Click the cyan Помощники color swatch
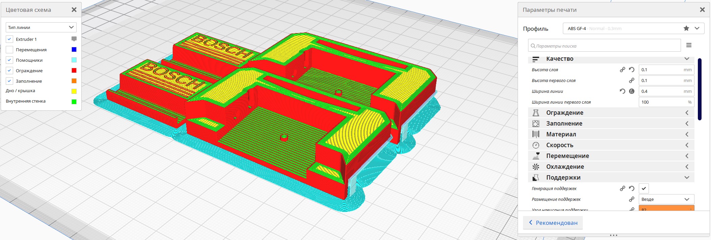The height and width of the screenshot is (240, 711). [x=74, y=60]
